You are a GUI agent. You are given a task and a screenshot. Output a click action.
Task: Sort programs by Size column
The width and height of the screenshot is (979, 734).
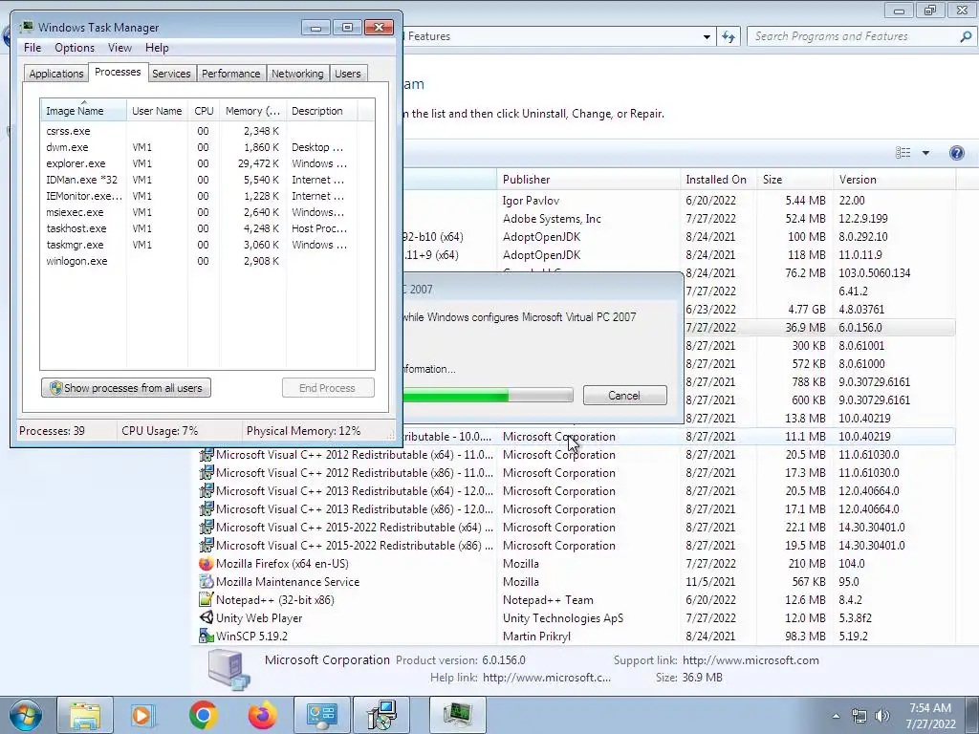pos(794,180)
